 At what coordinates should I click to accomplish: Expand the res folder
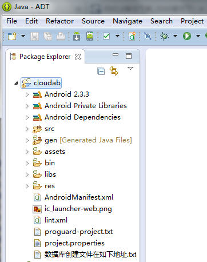coord(27,186)
